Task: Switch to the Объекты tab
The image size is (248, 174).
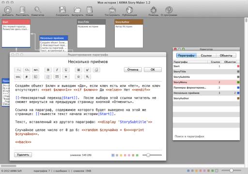Action: (226, 56)
